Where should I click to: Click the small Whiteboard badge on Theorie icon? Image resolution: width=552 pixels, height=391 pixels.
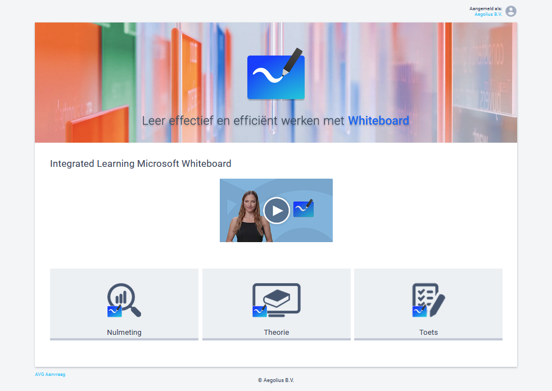(x=259, y=311)
